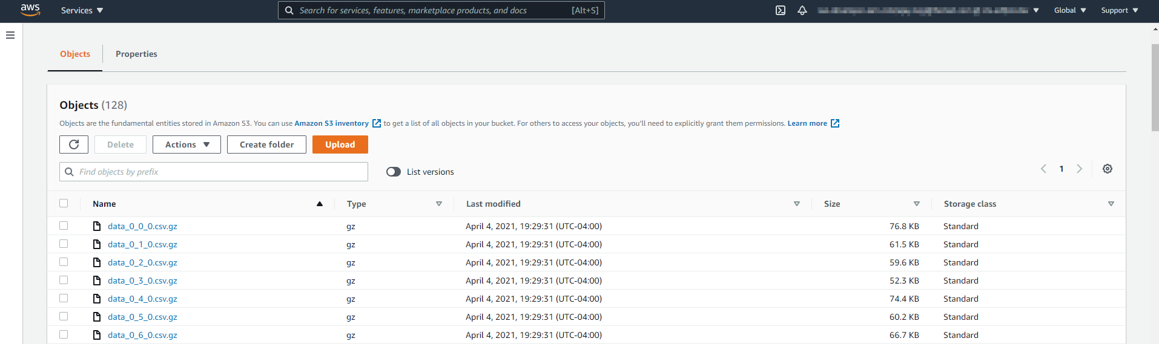1159x344 pixels.
Task: Open the data_0_0_0.csv.gz object link
Action: click(142, 226)
